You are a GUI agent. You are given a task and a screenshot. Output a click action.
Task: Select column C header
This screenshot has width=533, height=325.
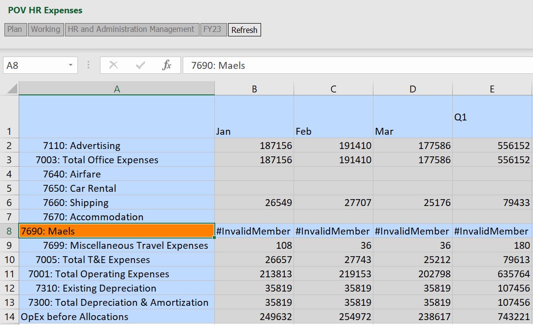333,89
